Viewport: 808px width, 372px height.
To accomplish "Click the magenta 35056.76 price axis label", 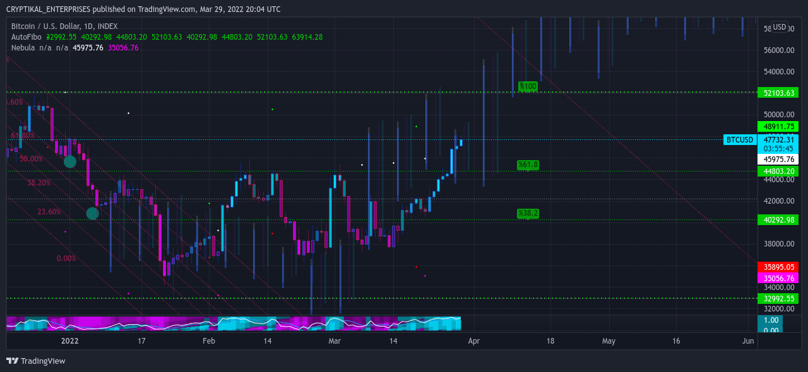I will coord(778,278).
